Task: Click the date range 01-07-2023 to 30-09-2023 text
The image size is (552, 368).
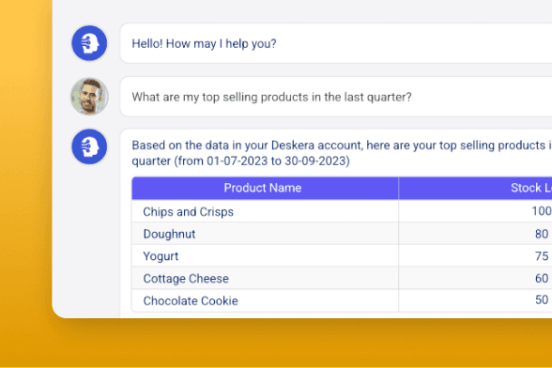Action: [x=278, y=161]
